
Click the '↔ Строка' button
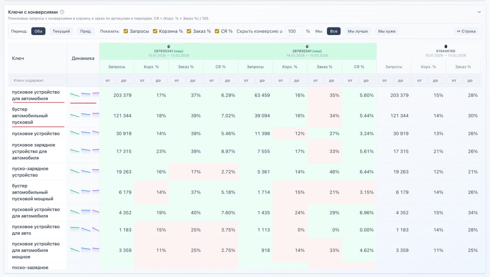(x=466, y=31)
